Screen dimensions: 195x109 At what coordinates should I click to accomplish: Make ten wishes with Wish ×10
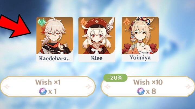[x=148, y=86]
